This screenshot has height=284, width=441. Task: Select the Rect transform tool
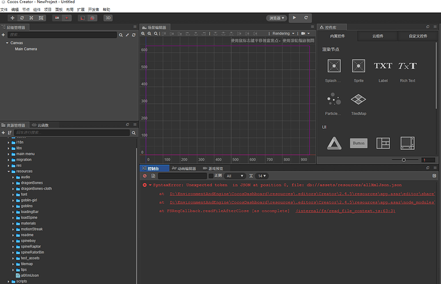[x=41, y=18]
